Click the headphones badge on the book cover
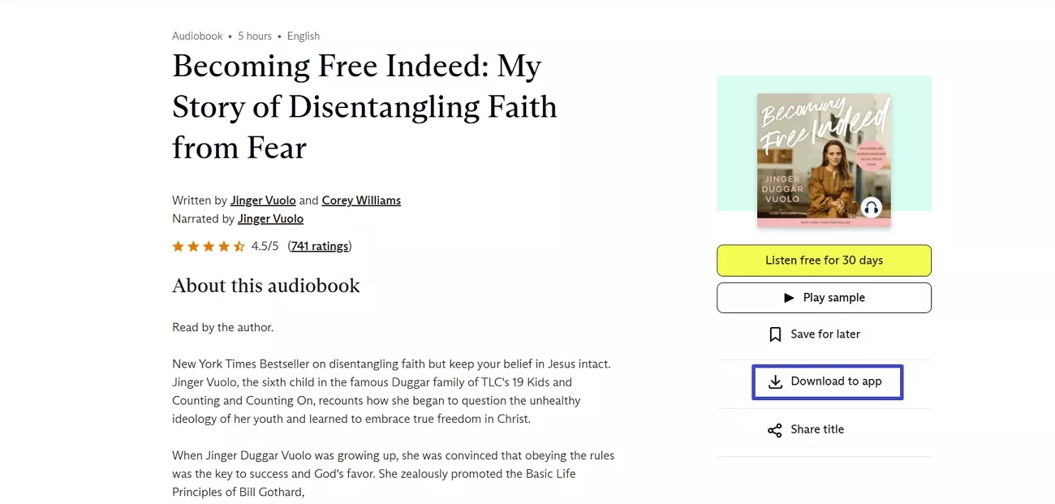The image size is (1055, 504). pos(871,208)
